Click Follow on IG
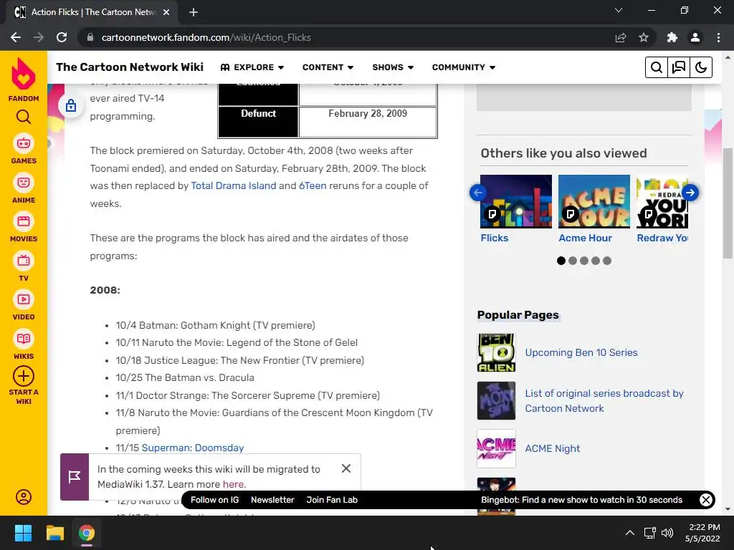The height and width of the screenshot is (550, 734). click(215, 499)
